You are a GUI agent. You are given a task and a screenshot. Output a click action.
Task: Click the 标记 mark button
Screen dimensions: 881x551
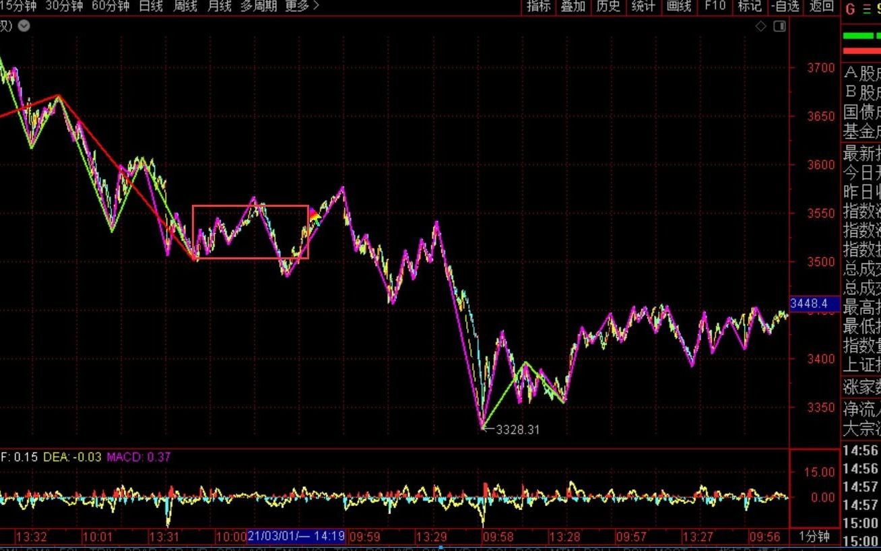pos(750,6)
